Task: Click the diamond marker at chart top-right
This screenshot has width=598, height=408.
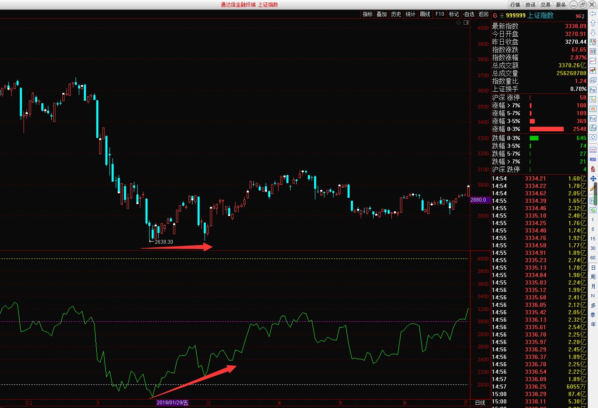Action: coord(458,23)
